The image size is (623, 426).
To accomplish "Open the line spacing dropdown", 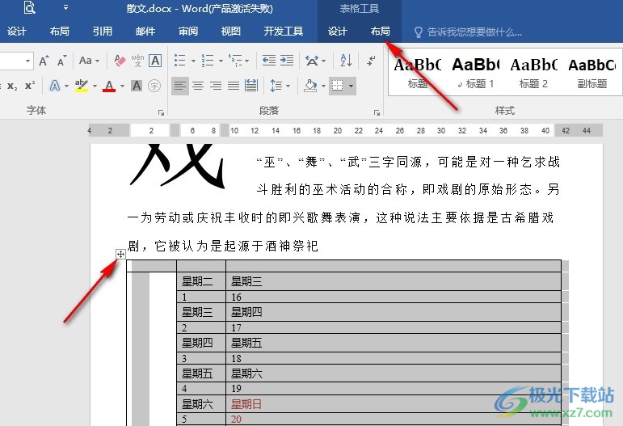I will 280,86.
